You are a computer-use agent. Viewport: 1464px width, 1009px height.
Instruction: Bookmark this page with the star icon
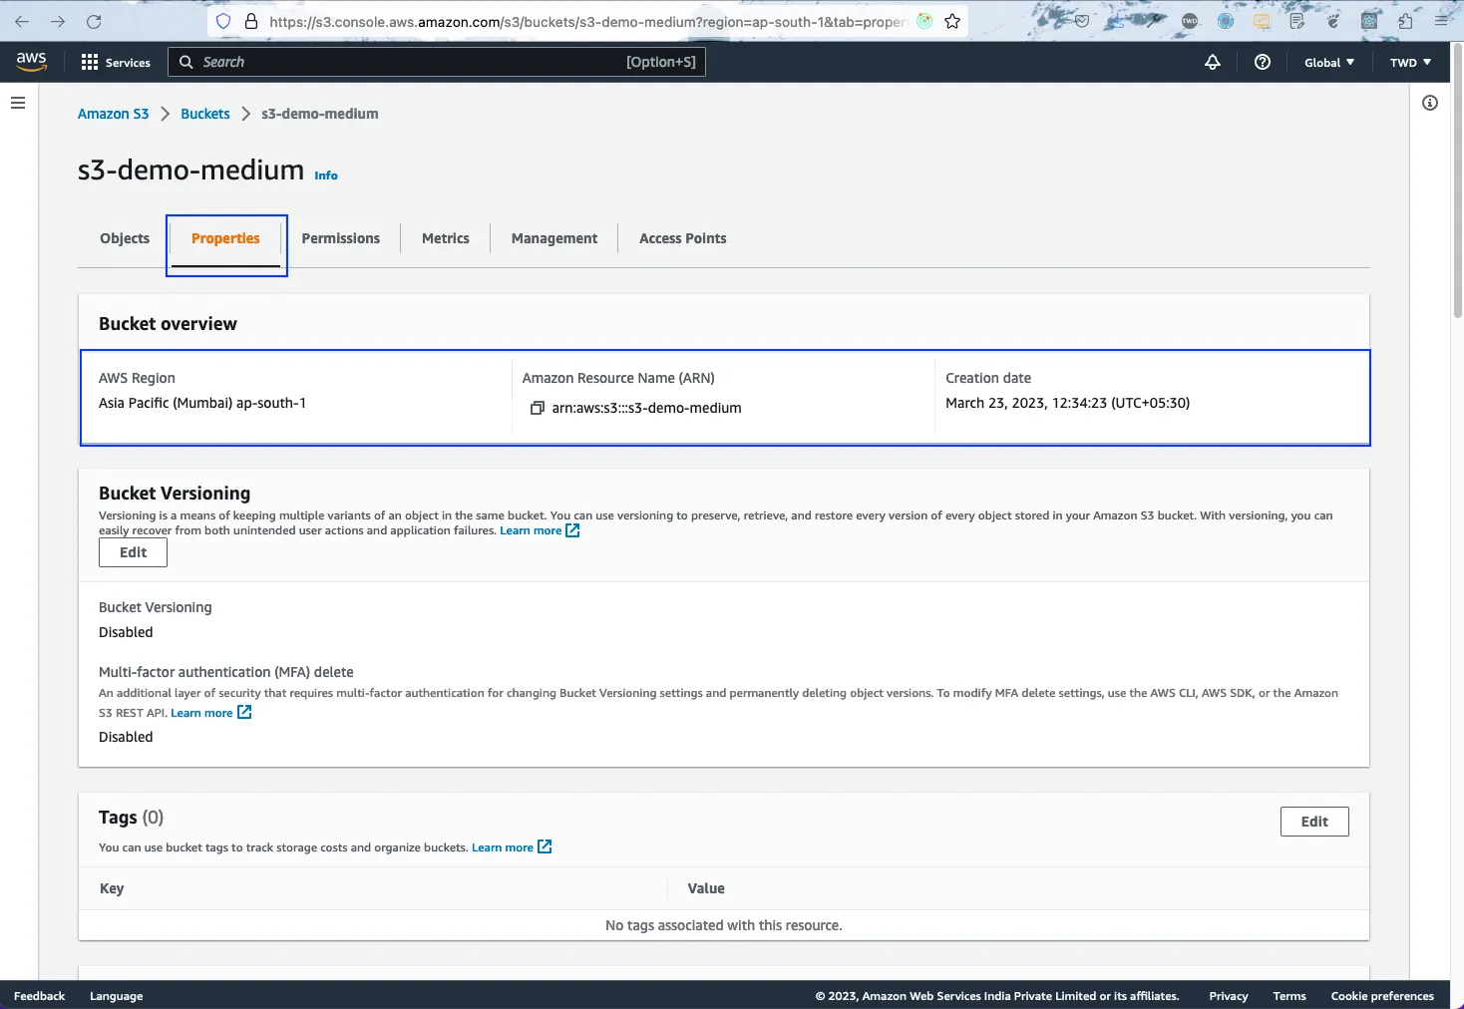952,21
